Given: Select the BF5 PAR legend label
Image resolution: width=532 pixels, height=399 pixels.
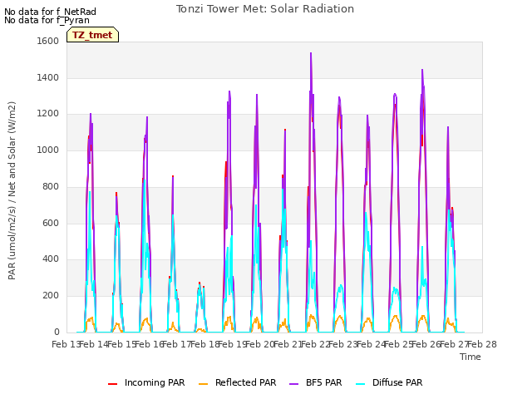Looking at the screenshot, I should 323,382.
